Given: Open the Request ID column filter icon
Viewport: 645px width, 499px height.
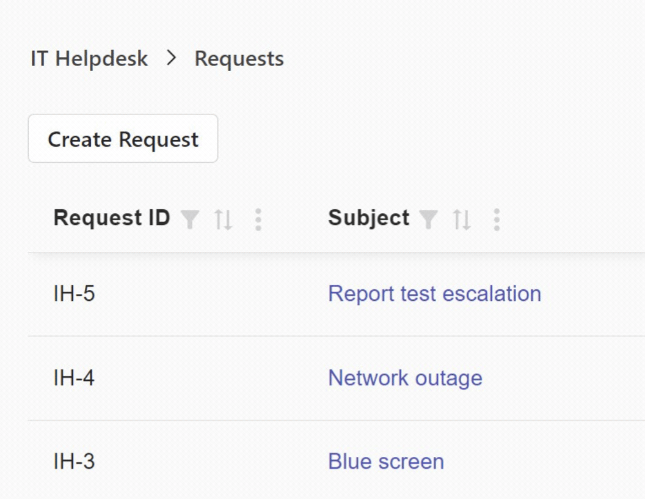Looking at the screenshot, I should click(190, 220).
